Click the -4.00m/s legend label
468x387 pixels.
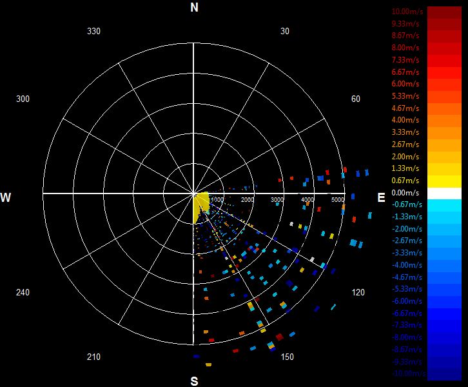(x=407, y=265)
